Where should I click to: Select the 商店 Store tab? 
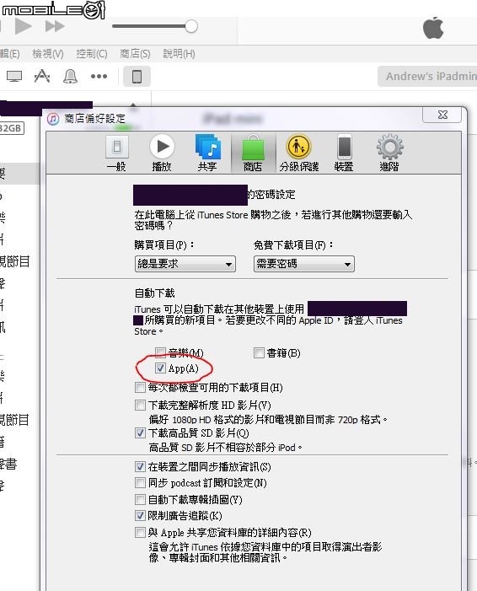[253, 153]
